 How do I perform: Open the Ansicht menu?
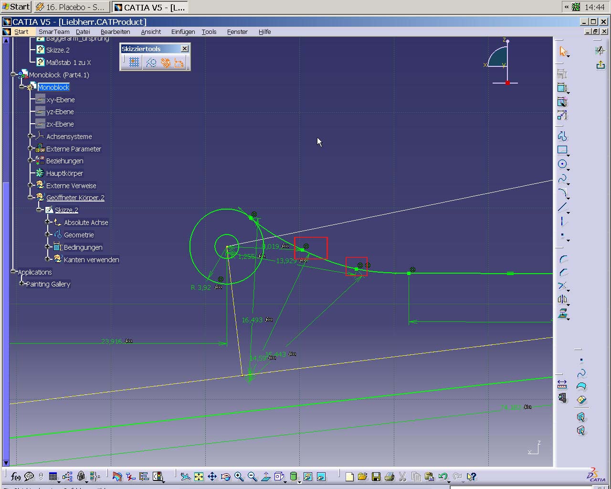(x=151, y=32)
